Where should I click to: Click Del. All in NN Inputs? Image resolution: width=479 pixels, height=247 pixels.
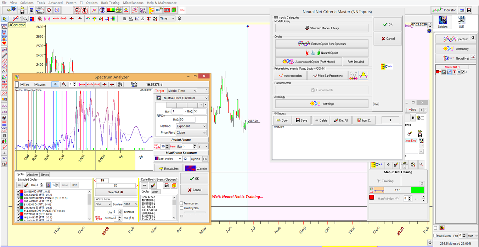coord(340,120)
